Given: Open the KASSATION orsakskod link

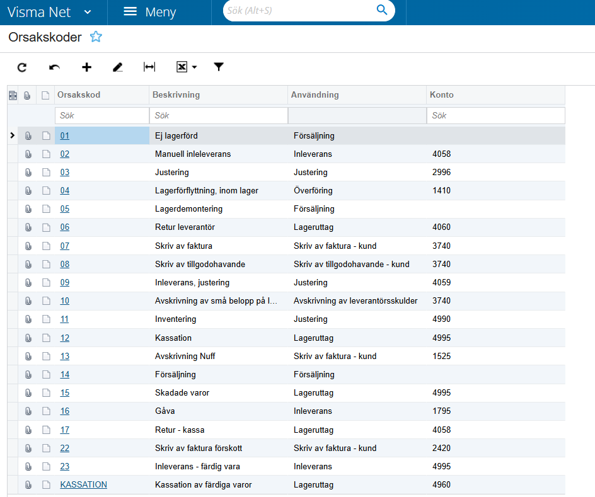Looking at the screenshot, I should point(83,484).
